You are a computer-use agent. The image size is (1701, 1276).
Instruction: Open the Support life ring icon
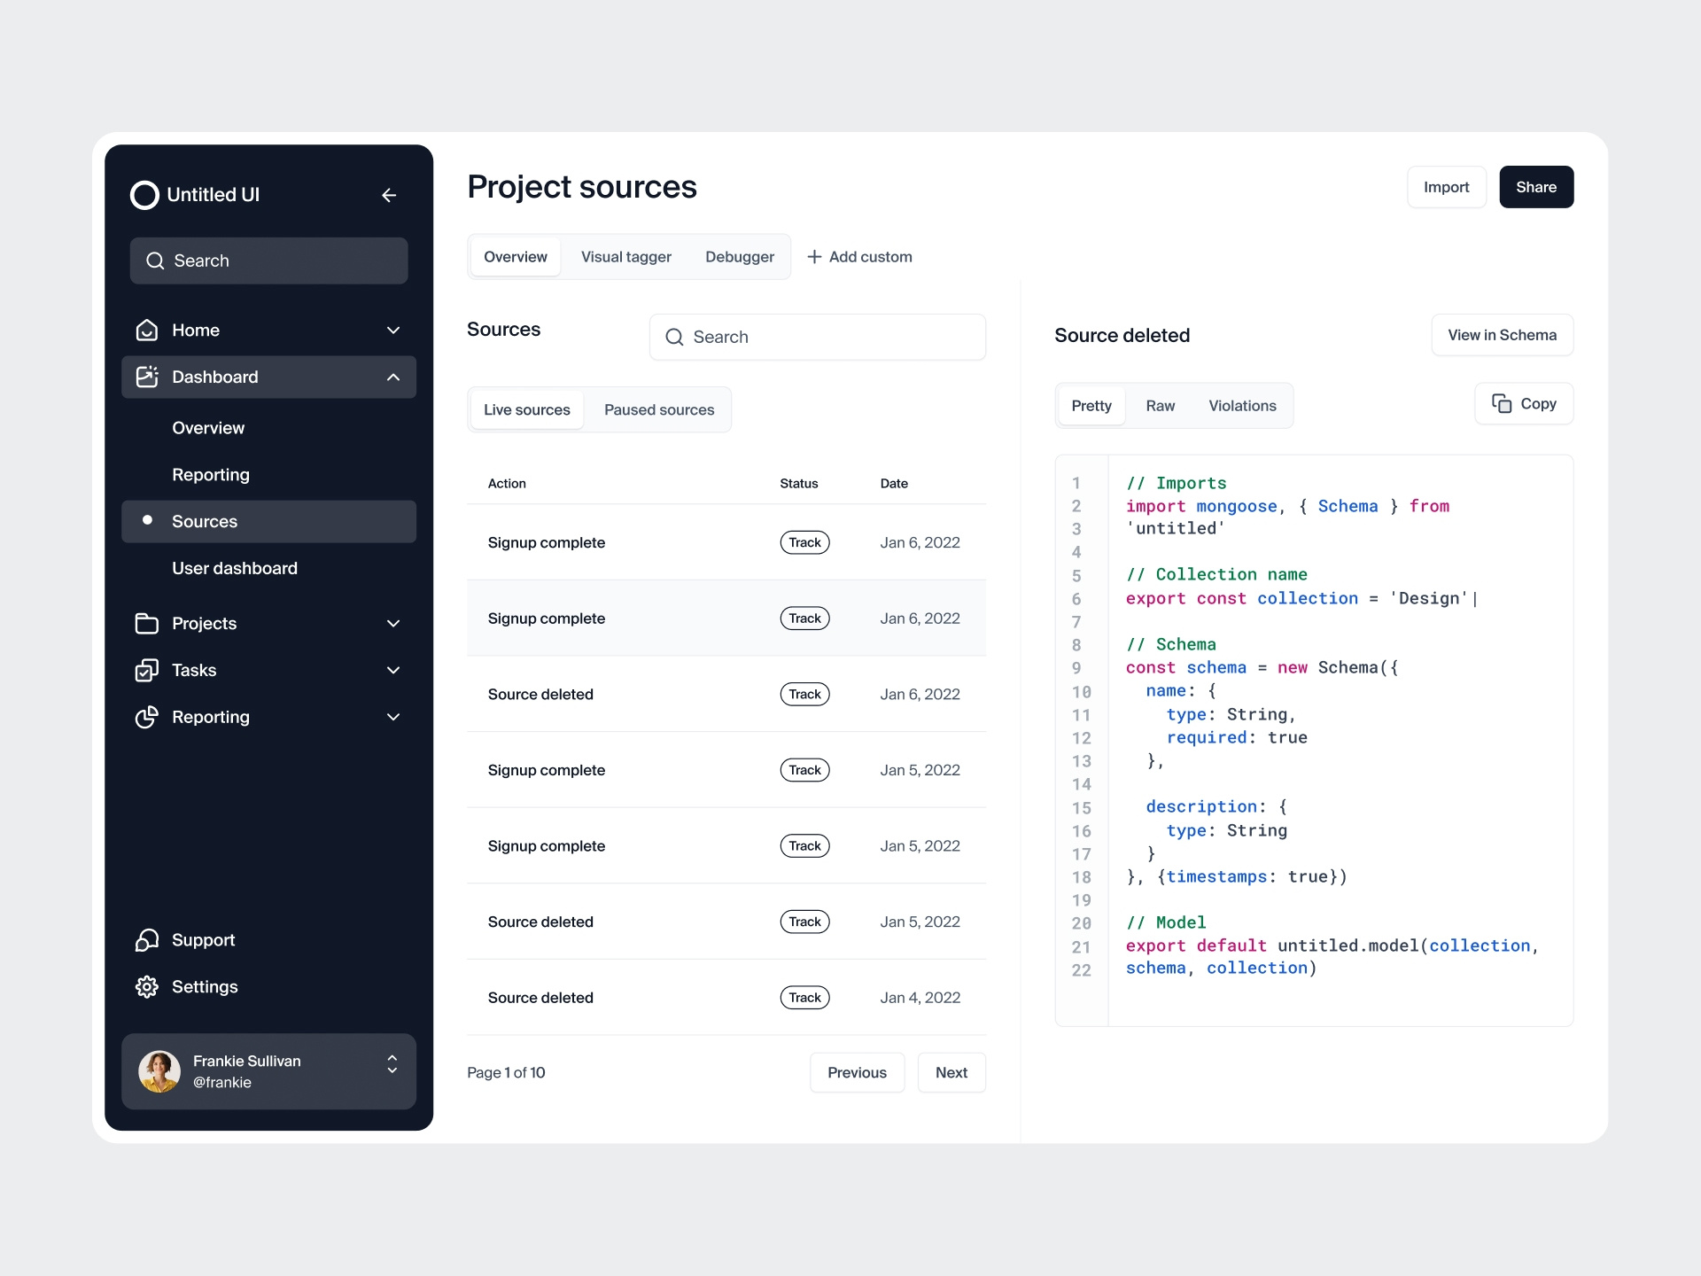point(147,939)
